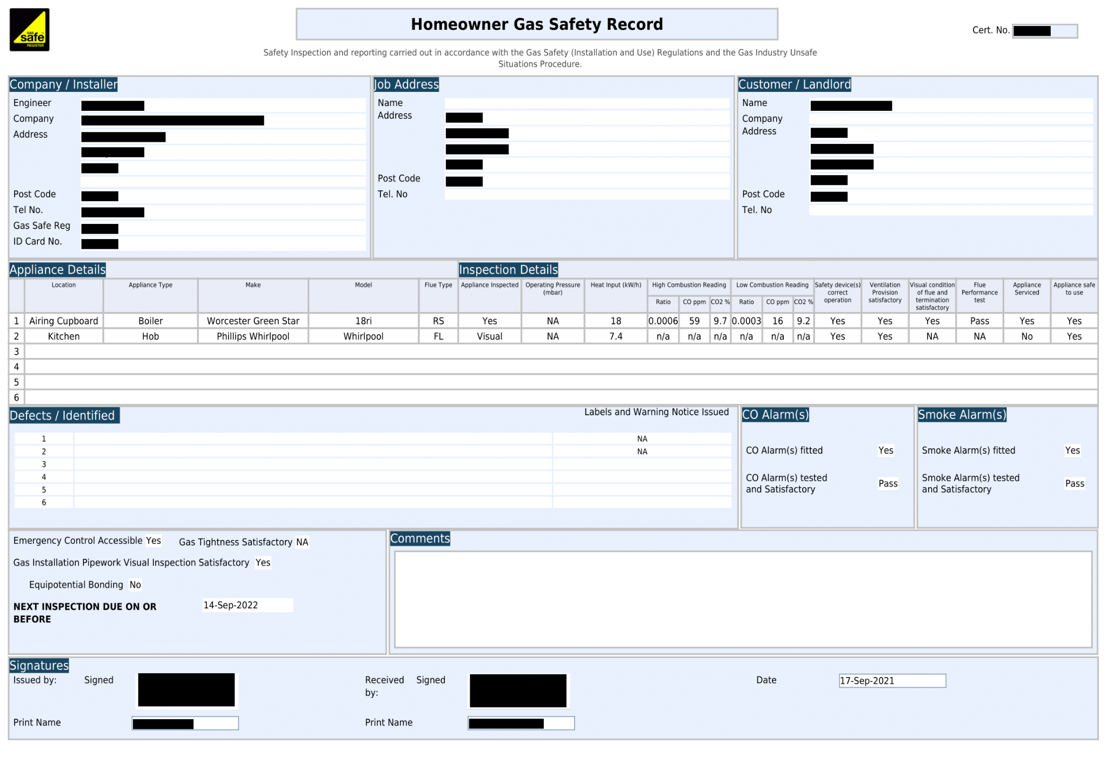Click the 'RS' flue type cell
The image size is (1107, 783).
(x=438, y=321)
